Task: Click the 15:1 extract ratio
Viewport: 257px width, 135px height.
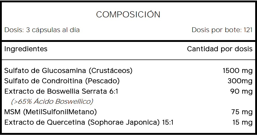Action: pyautogui.click(x=167, y=122)
